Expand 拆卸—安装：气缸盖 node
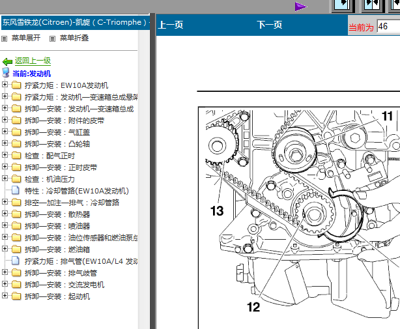 [x=5, y=131]
